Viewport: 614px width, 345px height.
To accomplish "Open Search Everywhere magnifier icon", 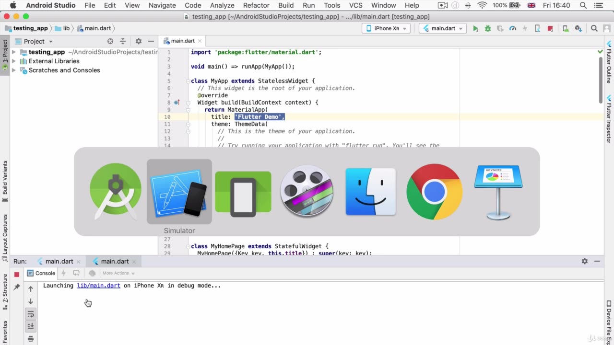I will click(x=594, y=28).
